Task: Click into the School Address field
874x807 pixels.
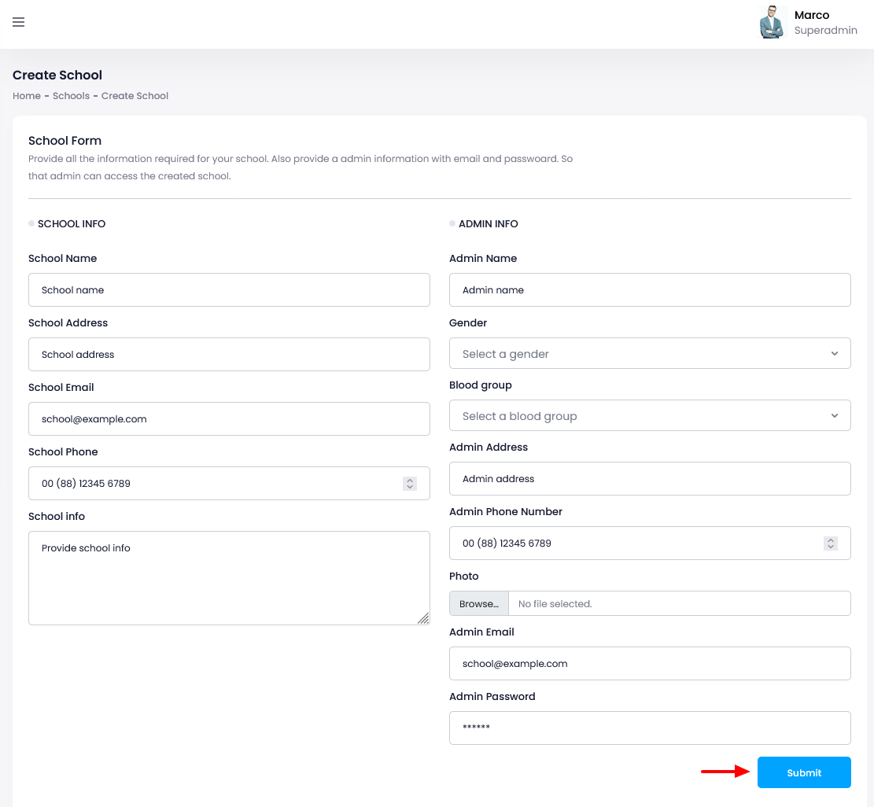Action: point(229,355)
